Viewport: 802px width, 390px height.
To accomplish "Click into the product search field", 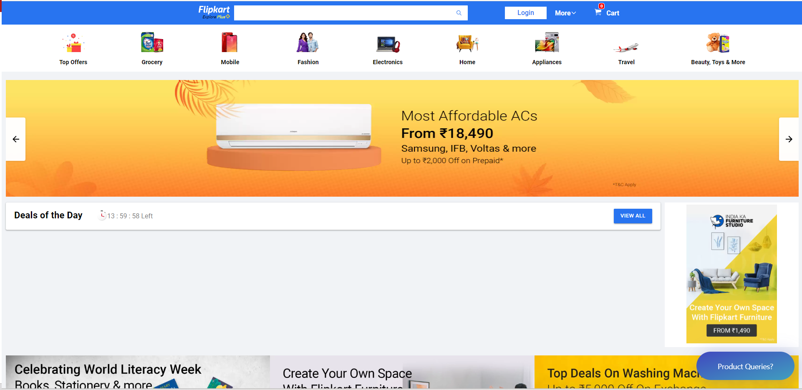I will [344, 13].
